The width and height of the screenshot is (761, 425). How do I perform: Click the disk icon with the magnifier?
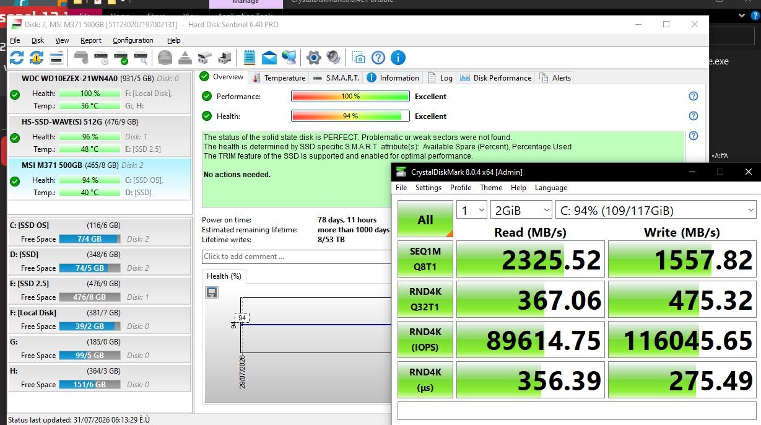pyautogui.click(x=141, y=58)
